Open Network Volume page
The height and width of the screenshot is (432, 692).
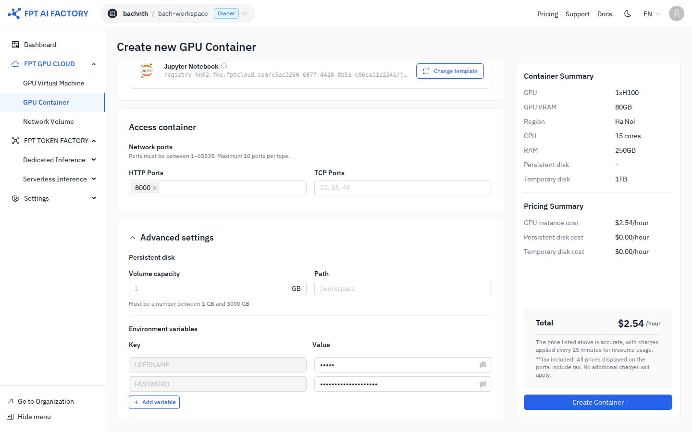pos(49,121)
